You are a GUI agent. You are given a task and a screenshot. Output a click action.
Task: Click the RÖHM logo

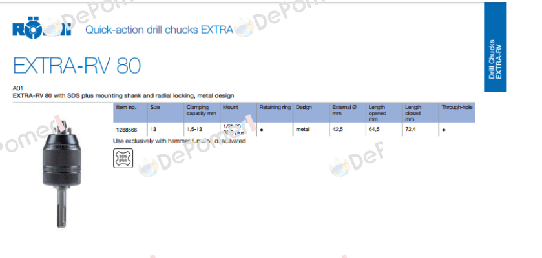click(42, 28)
